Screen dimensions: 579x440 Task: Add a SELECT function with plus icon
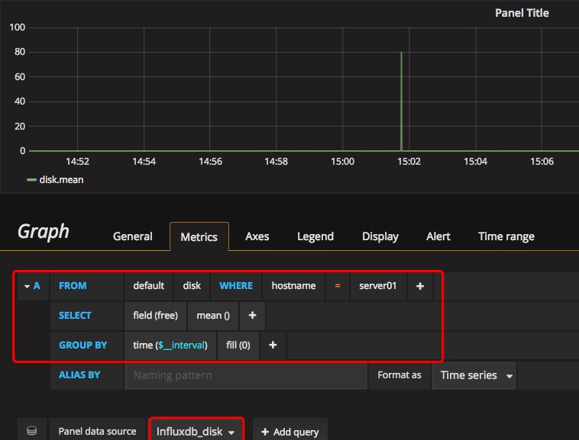coord(252,316)
